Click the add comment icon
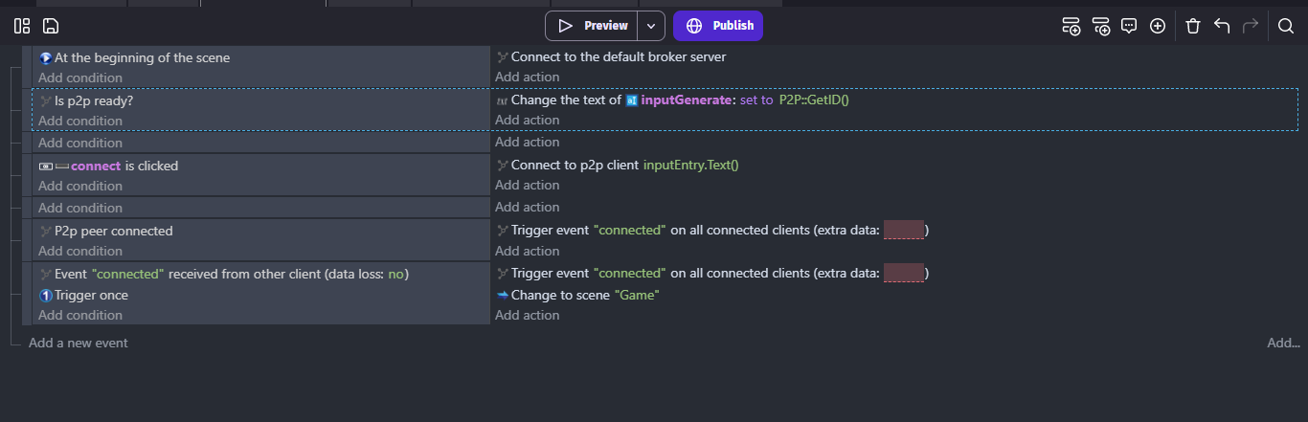This screenshot has width=1308, height=422. coord(1129,26)
